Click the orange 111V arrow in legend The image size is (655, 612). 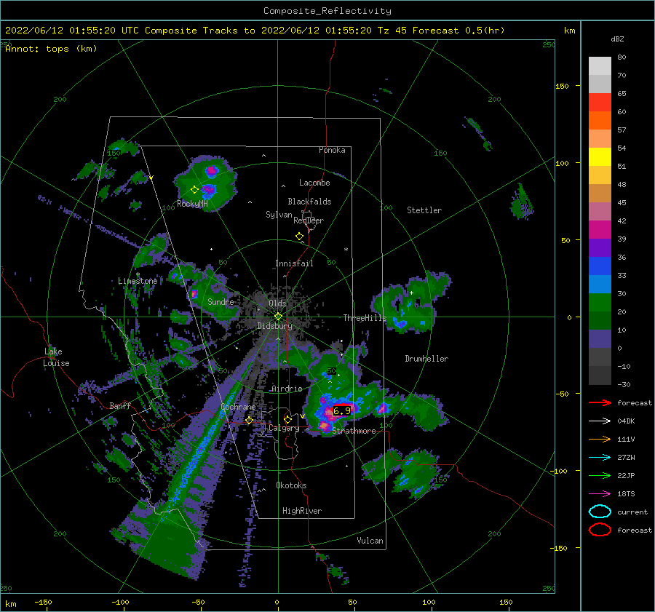[x=600, y=439]
